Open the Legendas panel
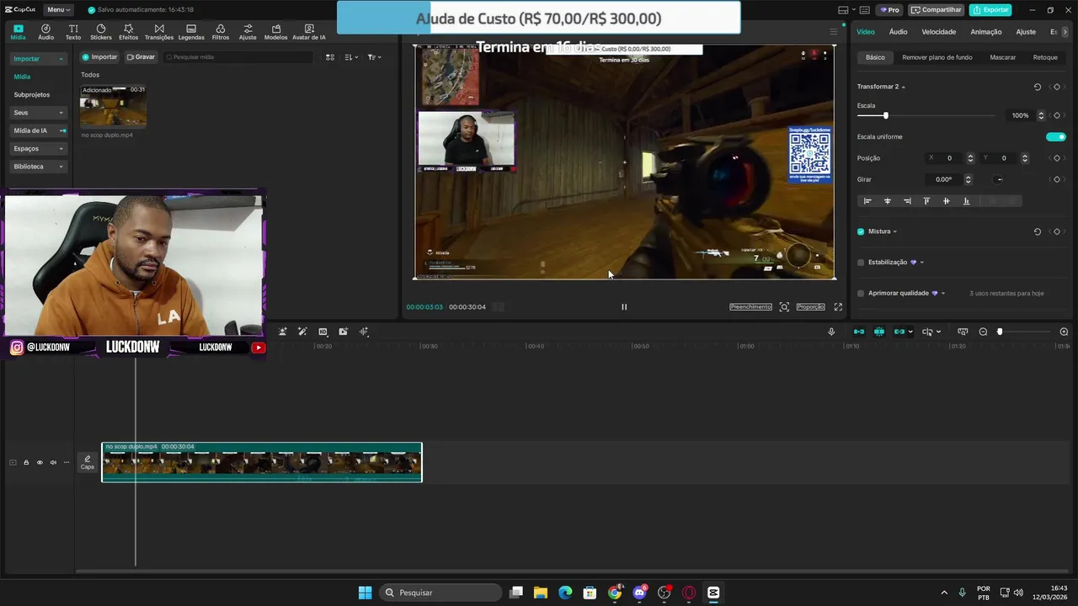The height and width of the screenshot is (606, 1078). (191, 32)
